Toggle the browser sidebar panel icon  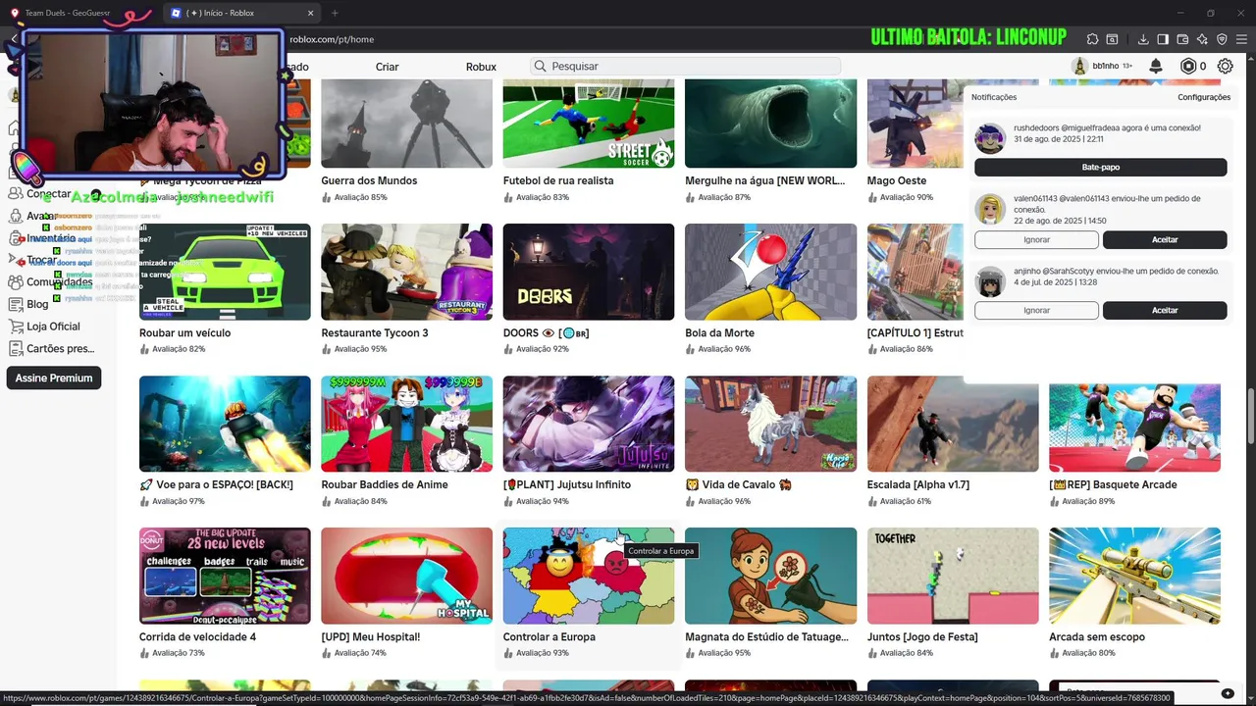(x=1163, y=39)
